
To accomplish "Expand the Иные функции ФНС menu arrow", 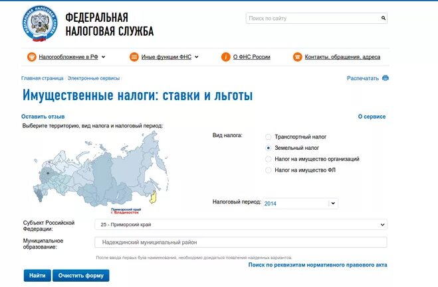I will 197,57.
